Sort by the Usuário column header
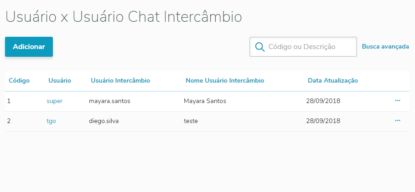Screen dimensions: 415x192 tap(60, 81)
